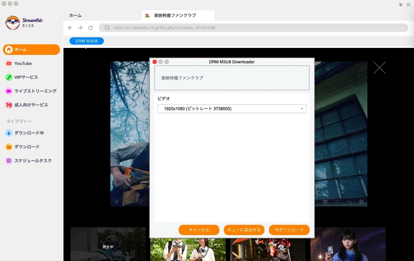Image resolution: width=414 pixels, height=261 pixels.
Task: Click the search magnifier in the address bar
Action: 107,28
